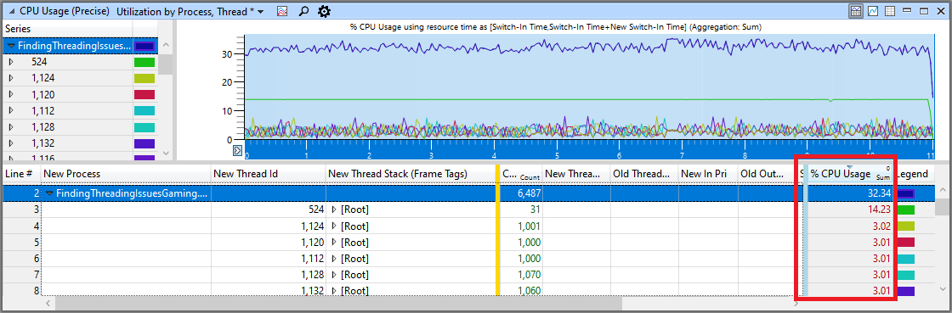Select count cell showing 1,070
Screen dimensions: 952x313
point(521,275)
